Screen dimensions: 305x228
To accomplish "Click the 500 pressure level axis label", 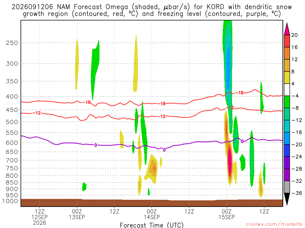I will click(12, 122).
